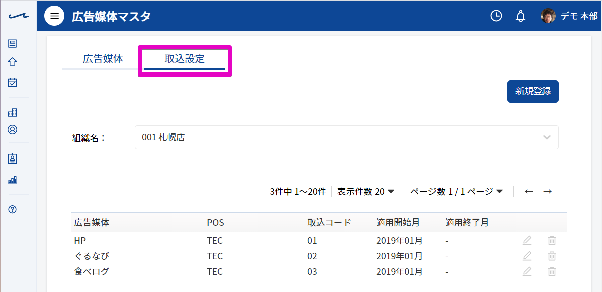Open the help question mark icon
602x292 pixels.
coord(13,209)
